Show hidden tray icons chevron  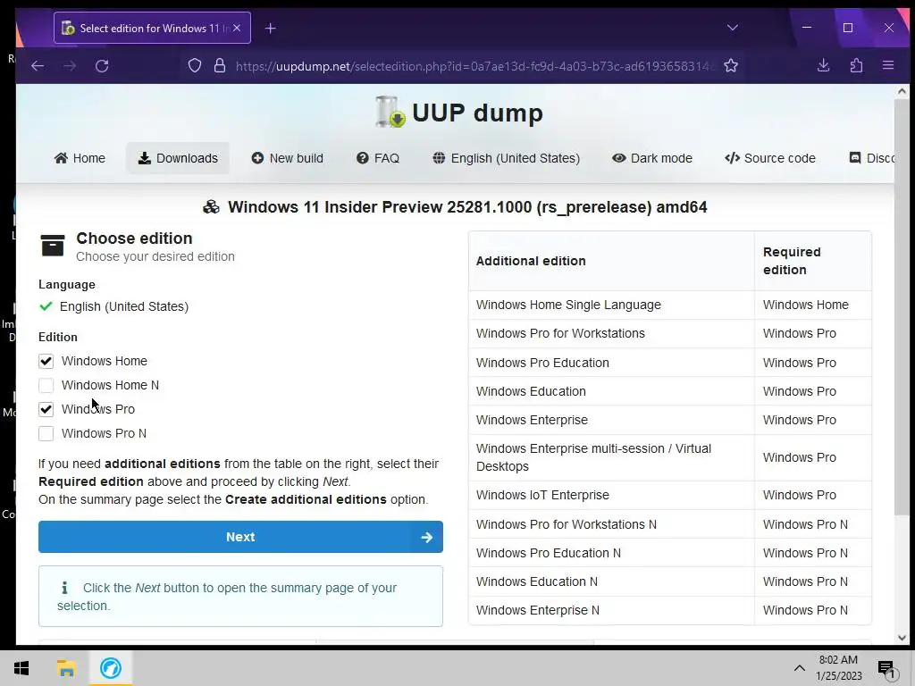pyautogui.click(x=800, y=668)
